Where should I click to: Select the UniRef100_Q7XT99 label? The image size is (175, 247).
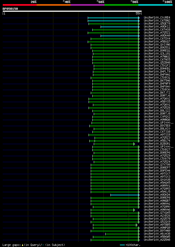[157, 165]
